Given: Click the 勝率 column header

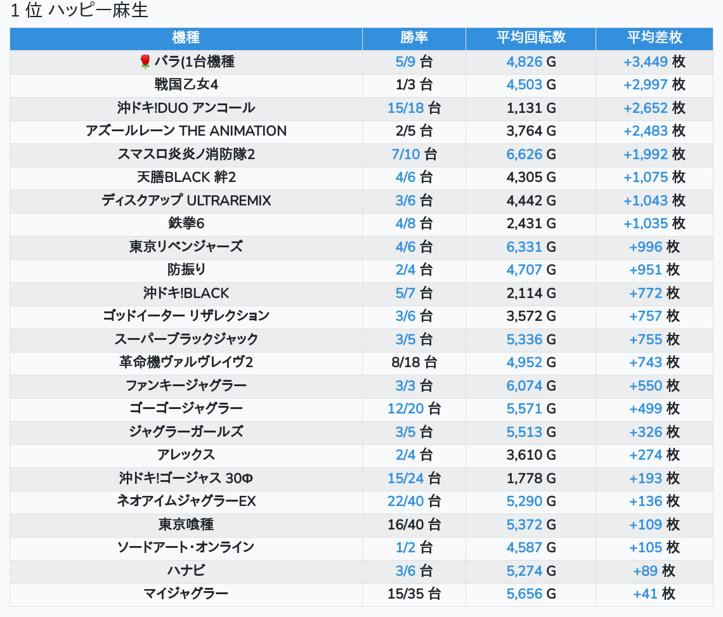Looking at the screenshot, I should pos(414,38).
